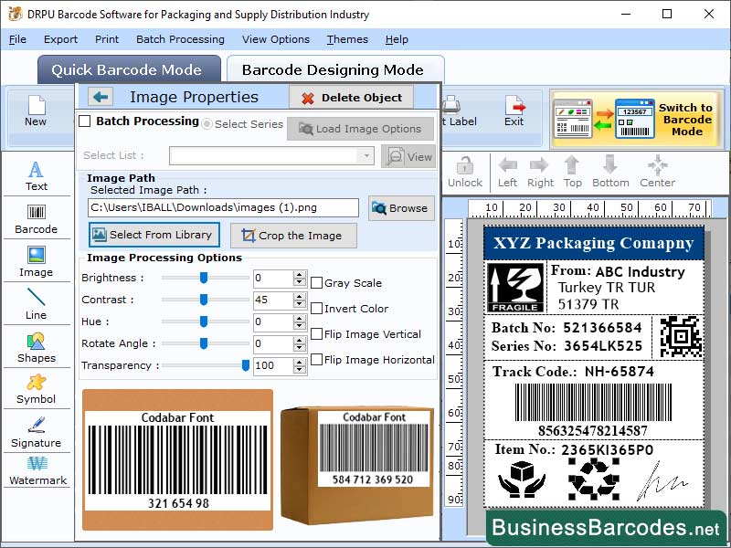Align object to Center
This screenshot has height=548, width=731.
coord(656,171)
